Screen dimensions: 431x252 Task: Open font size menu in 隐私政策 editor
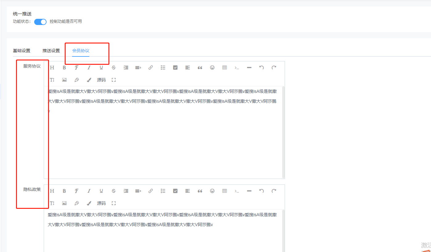[52, 203]
